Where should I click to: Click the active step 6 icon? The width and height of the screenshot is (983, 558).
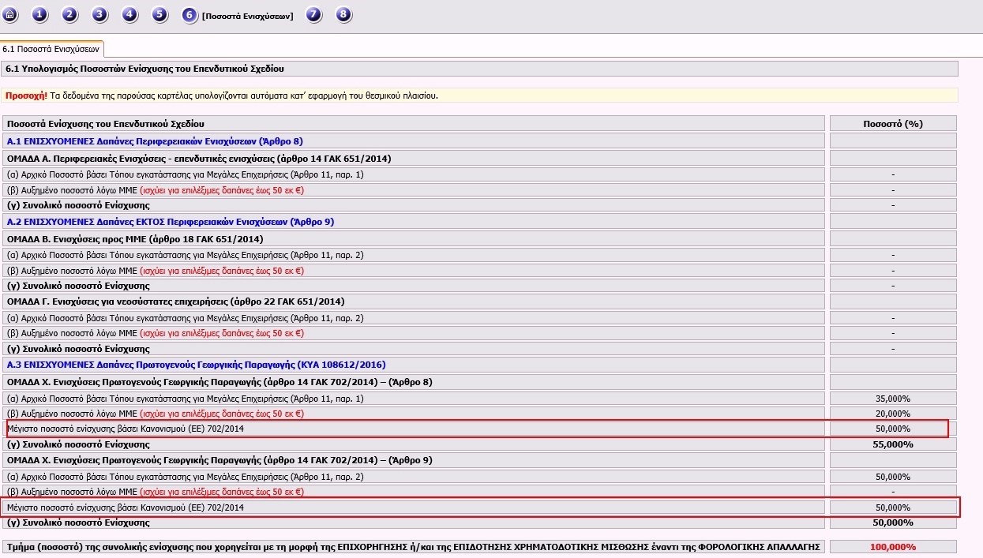point(189,15)
